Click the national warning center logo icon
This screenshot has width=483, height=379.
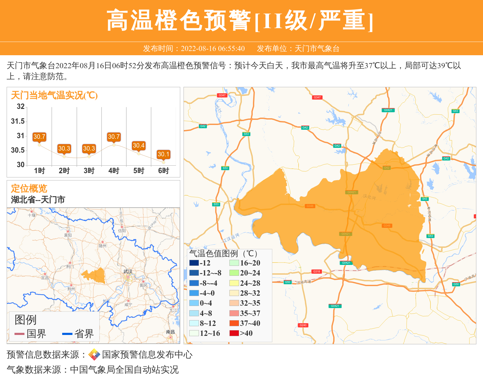pos(94,355)
